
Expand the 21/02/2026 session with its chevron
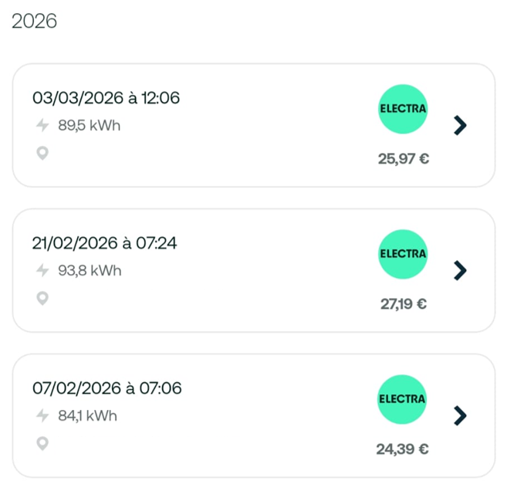460,270
